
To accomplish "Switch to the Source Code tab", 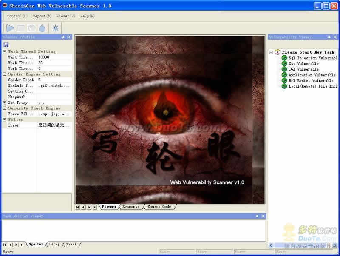I will pyautogui.click(x=159, y=207).
